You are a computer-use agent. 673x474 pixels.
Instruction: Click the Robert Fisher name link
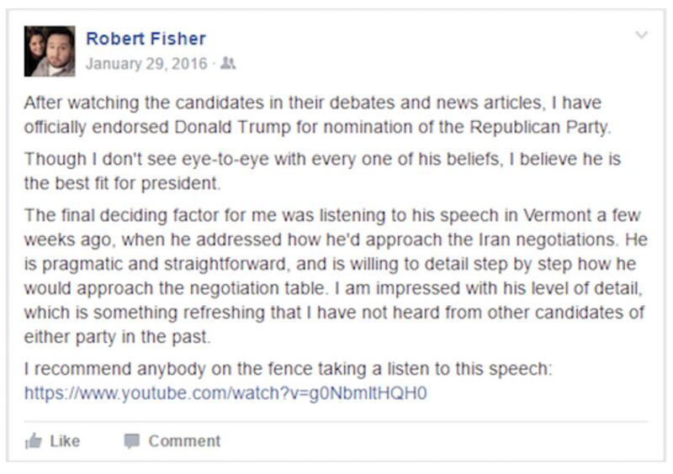tap(146, 39)
